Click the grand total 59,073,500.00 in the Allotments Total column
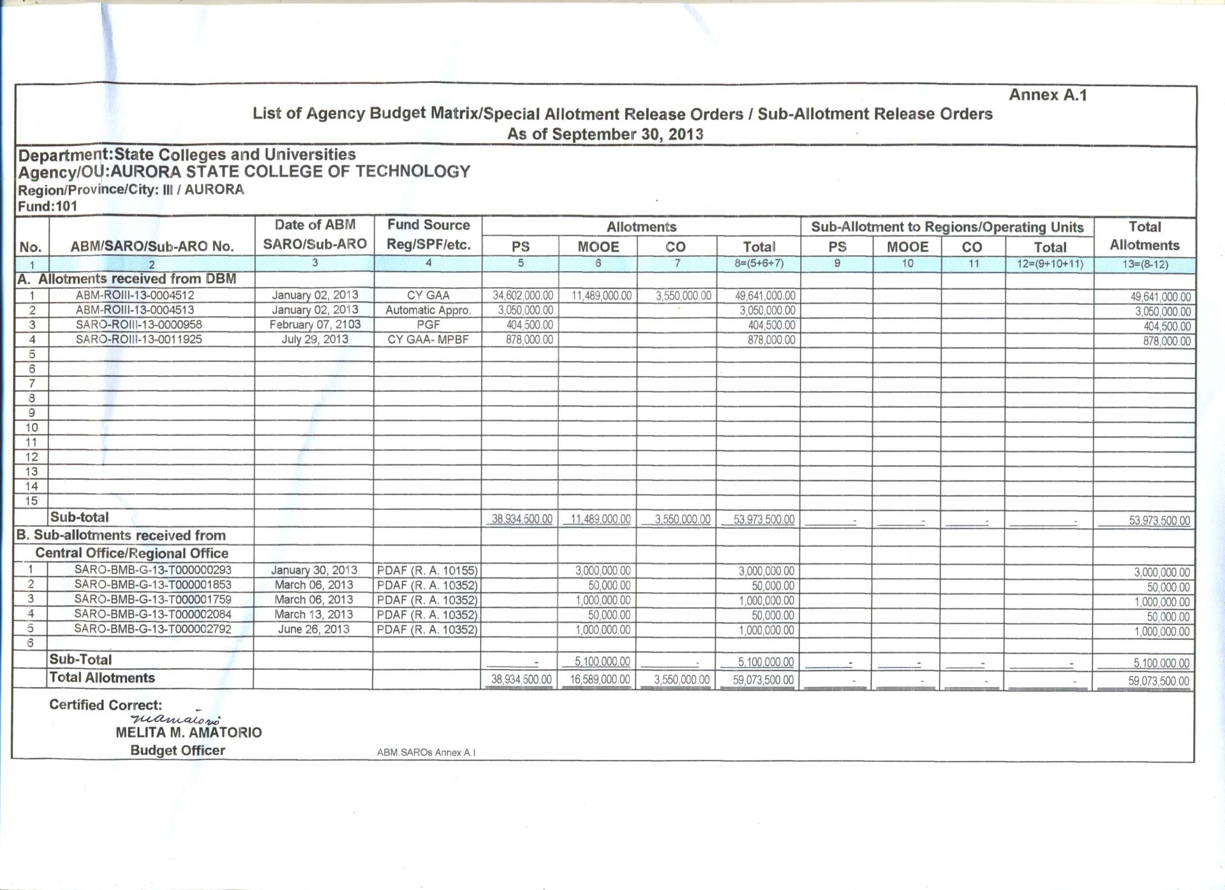The width and height of the screenshot is (1225, 890). coord(763,680)
